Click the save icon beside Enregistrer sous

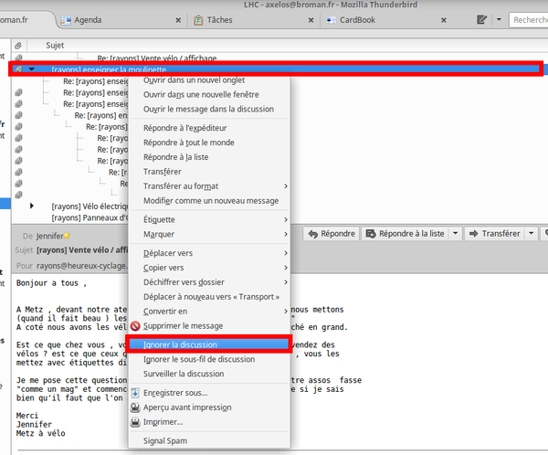tap(135, 393)
